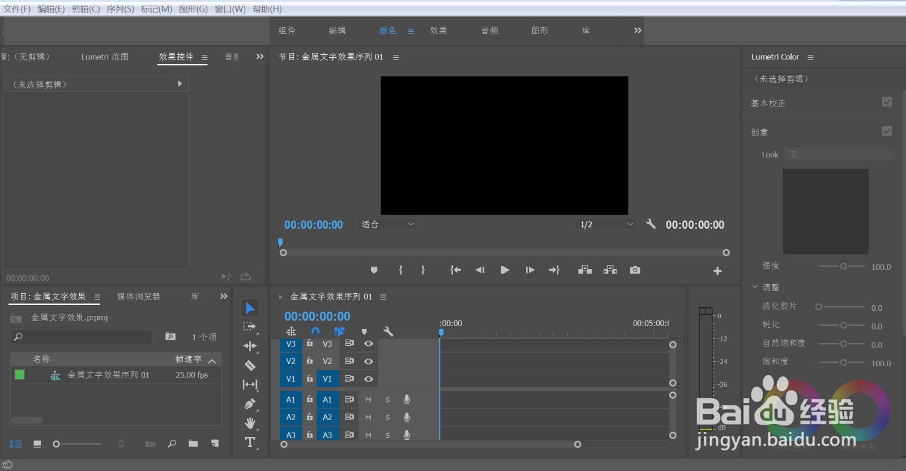
Task: Open Find in project panel
Action: 172,444
